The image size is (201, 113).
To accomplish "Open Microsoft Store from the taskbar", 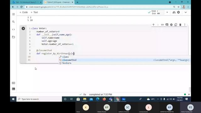I will [x=78, y=99].
